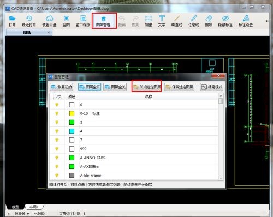Toggle the lightbulb for layer A-AXIS表示

pyautogui.click(x=57, y=166)
